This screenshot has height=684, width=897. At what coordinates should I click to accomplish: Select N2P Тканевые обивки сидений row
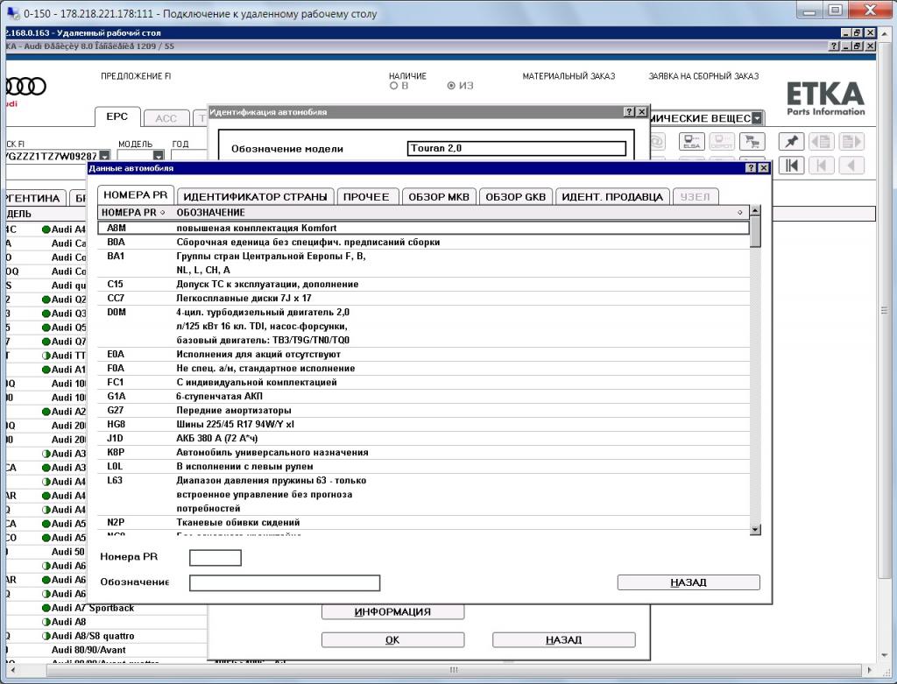pos(423,522)
